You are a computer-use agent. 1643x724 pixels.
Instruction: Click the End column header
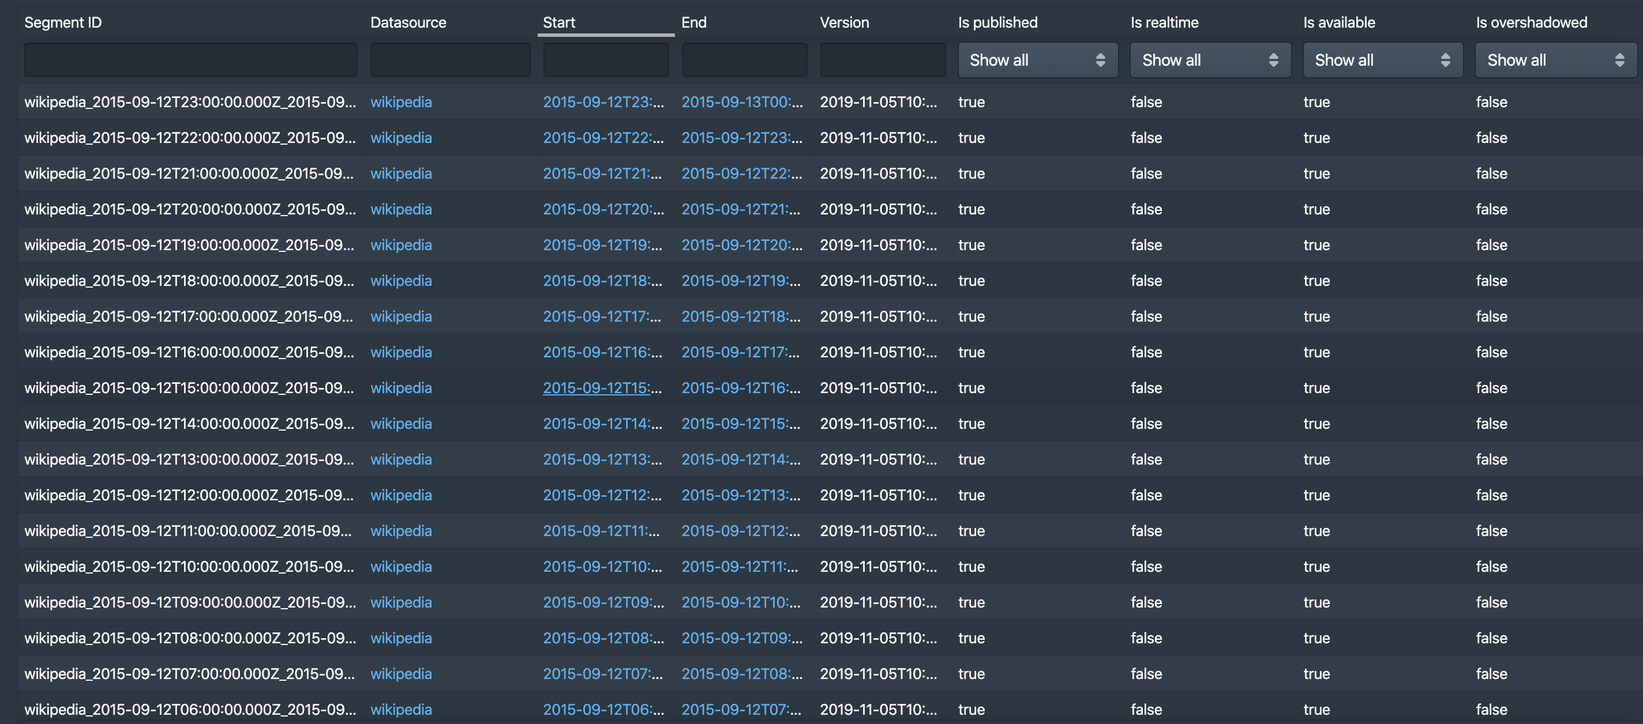pos(693,22)
